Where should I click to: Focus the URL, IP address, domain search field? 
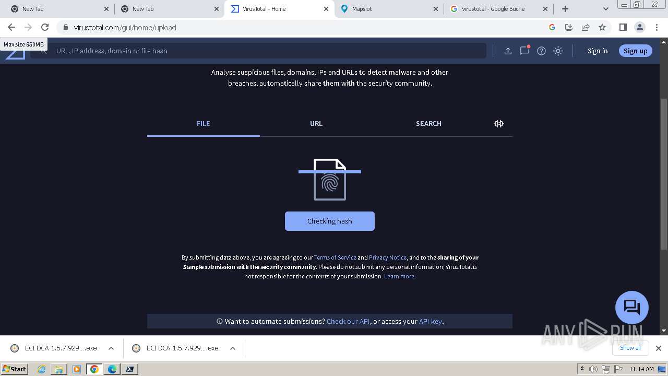[258, 51]
